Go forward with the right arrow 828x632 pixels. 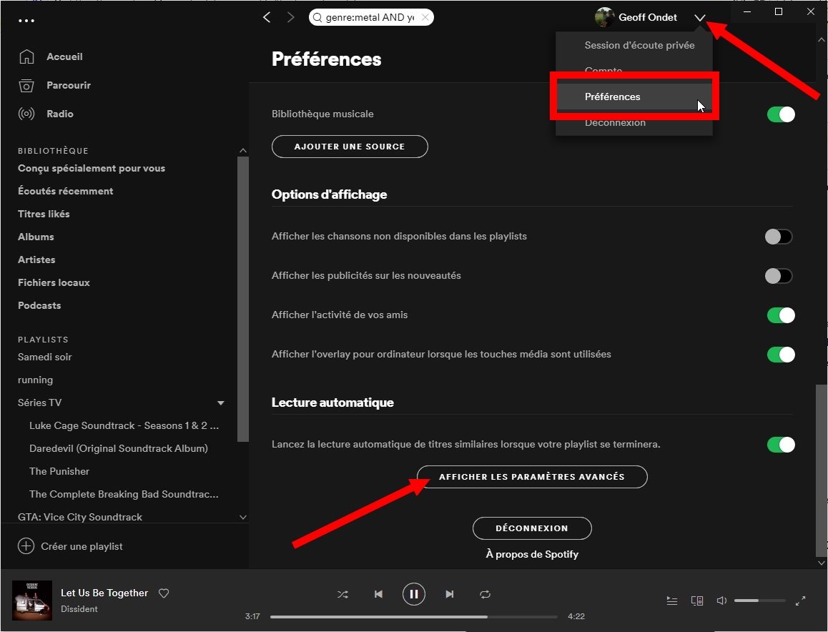(x=290, y=17)
